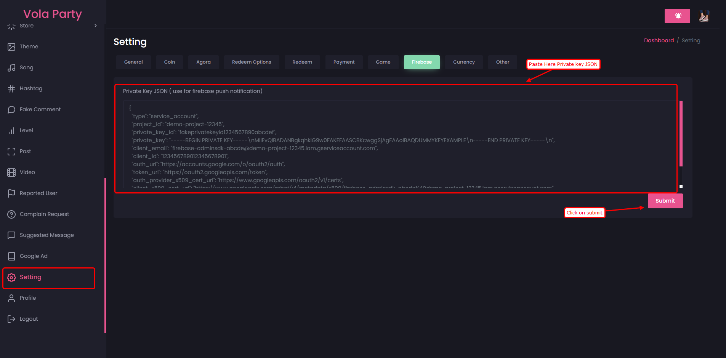Click the Level bar chart icon

point(11,131)
